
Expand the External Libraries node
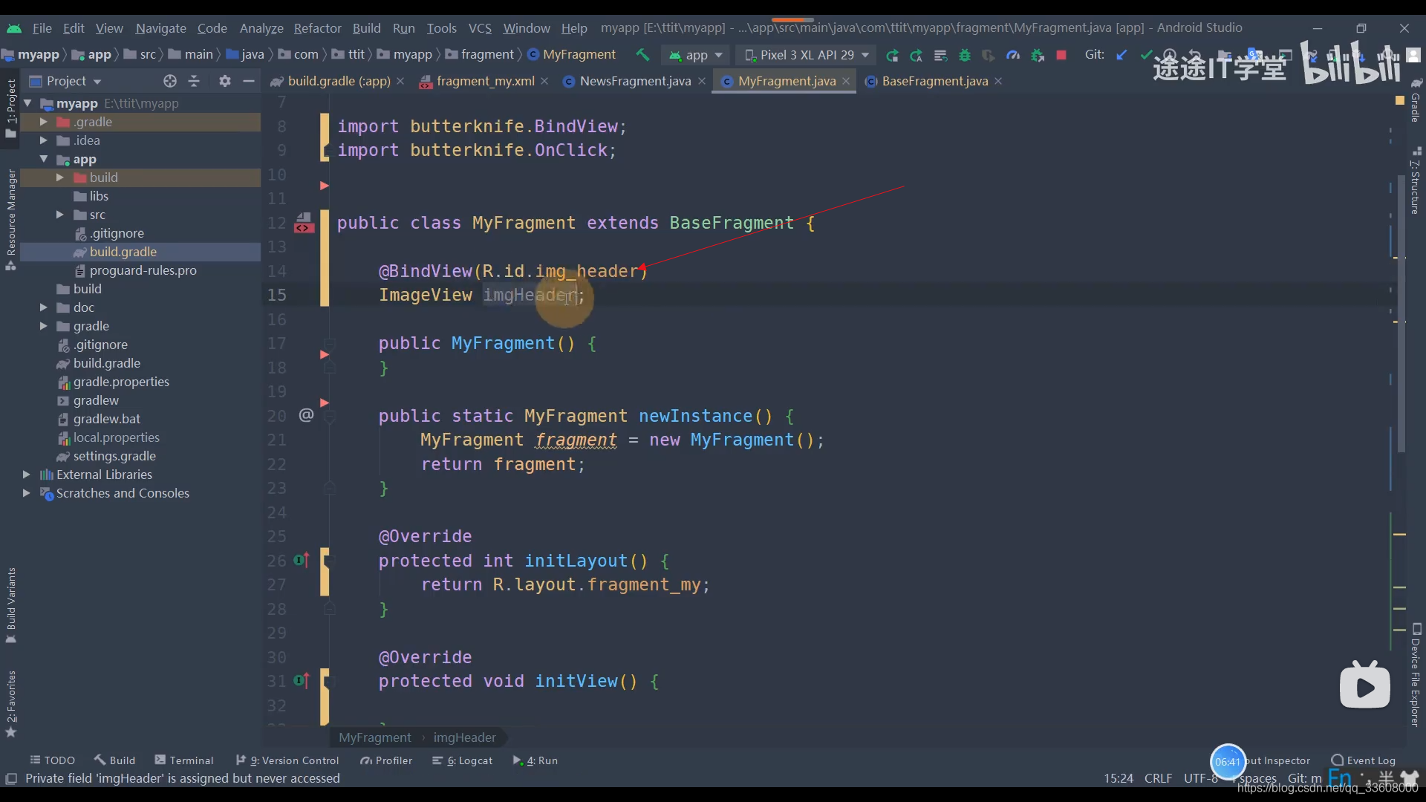(27, 475)
